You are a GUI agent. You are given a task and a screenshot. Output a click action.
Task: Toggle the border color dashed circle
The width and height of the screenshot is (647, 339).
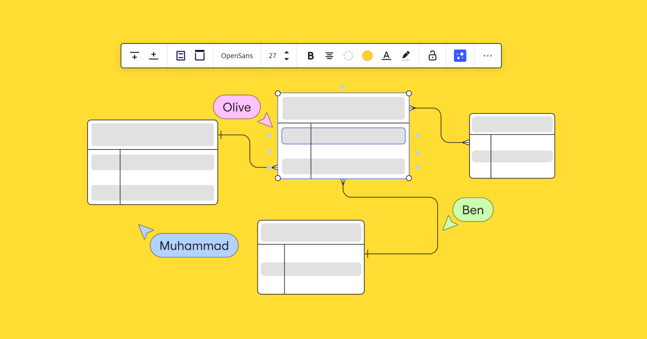[348, 55]
